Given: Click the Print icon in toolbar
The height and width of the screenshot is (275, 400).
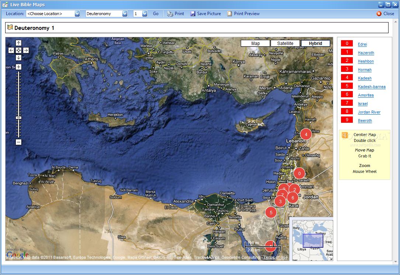Looking at the screenshot, I should [x=170, y=14].
